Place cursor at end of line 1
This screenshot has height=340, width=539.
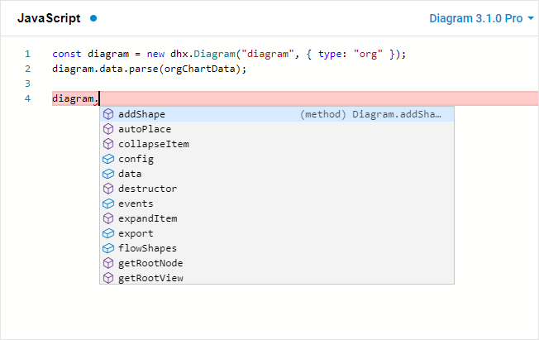pyautogui.click(x=406, y=54)
